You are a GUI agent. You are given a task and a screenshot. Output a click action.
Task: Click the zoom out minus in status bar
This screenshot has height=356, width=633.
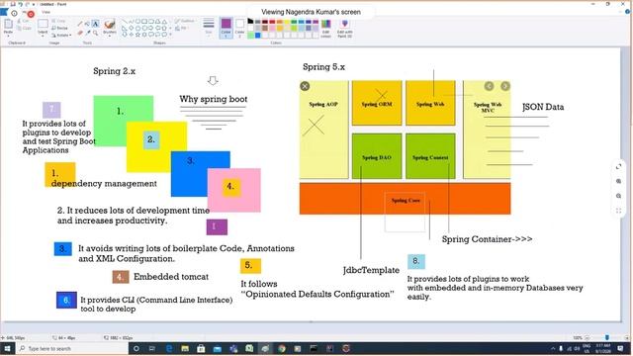tap(588, 337)
